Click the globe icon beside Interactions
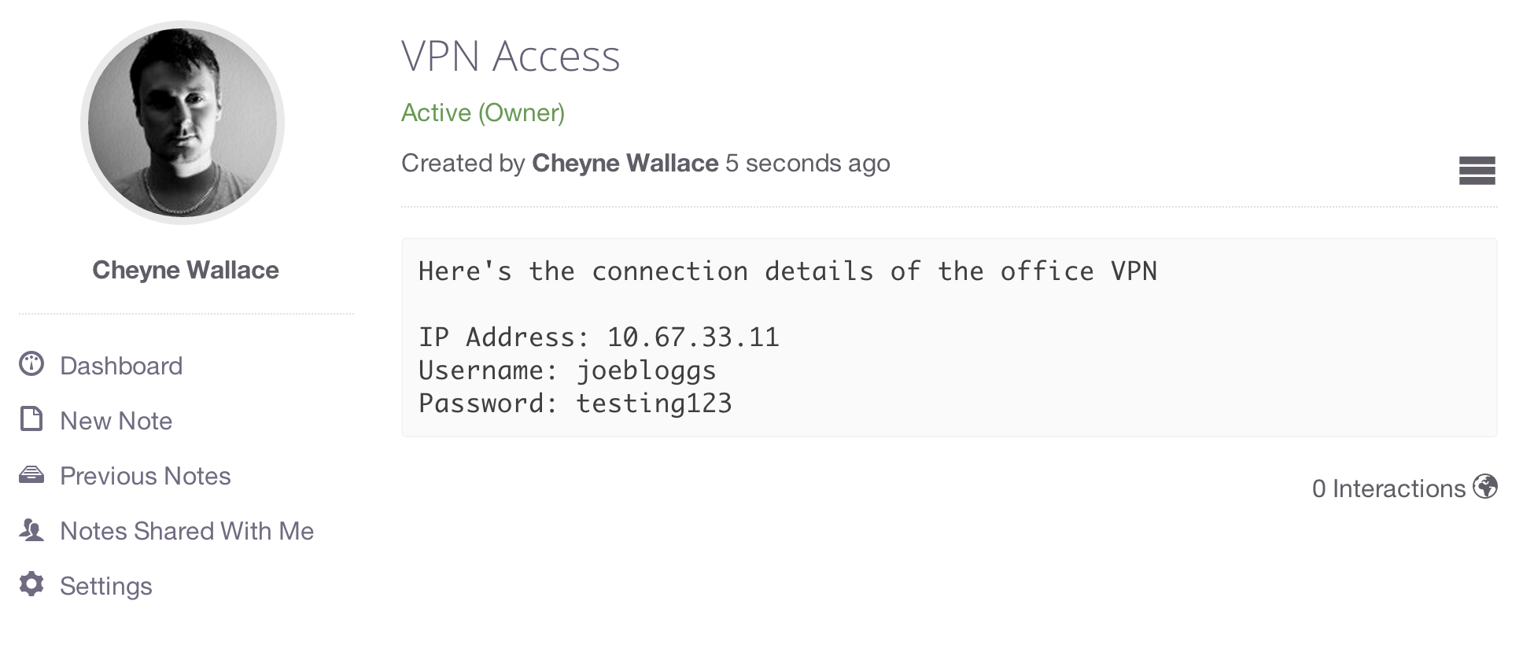 pyautogui.click(x=1485, y=487)
